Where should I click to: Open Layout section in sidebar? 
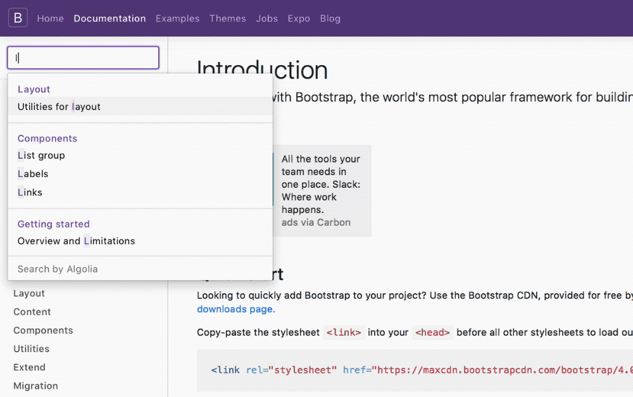(29, 293)
